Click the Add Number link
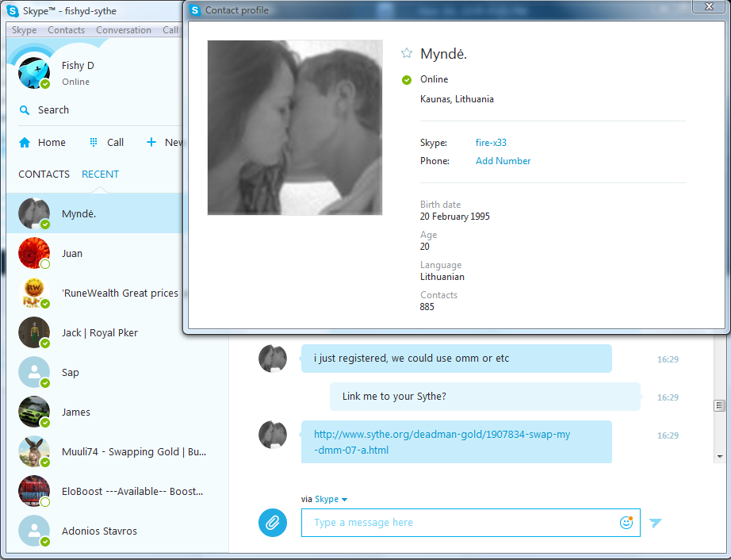 pos(503,161)
